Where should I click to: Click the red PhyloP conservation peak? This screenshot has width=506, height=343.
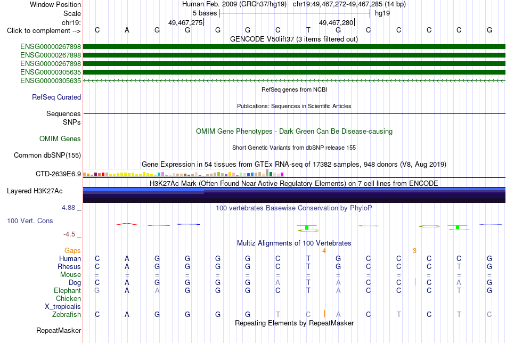pos(127,224)
